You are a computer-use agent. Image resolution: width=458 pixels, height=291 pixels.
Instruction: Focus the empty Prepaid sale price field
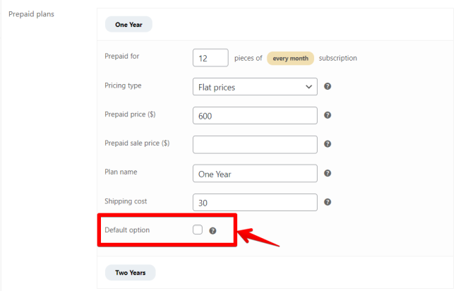coord(254,144)
